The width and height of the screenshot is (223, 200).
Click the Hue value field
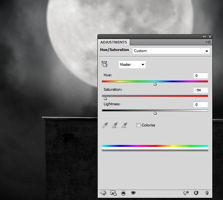point(201,75)
